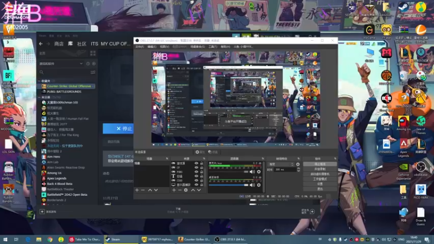434x244 pixels.
Task: Open the OBS Edit menu
Action: tap(152, 47)
